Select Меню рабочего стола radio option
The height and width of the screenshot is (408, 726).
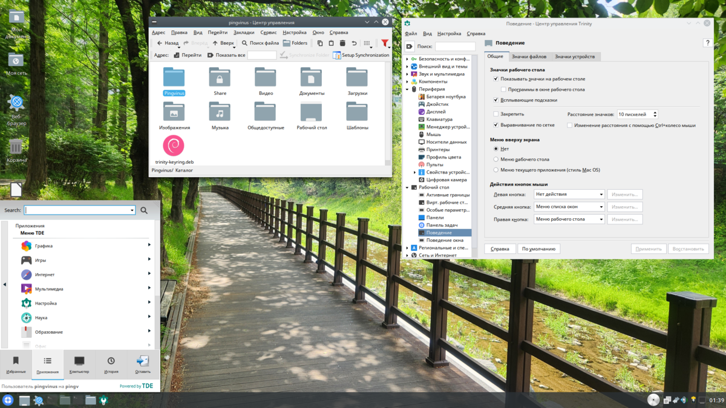(496, 160)
